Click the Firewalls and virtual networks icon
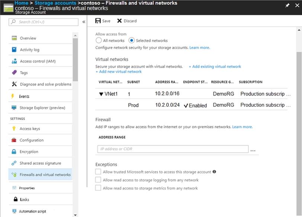Viewport: 302px width, 217px height. click(x=14, y=175)
